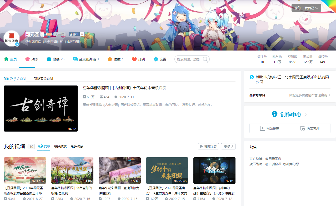Click the 大会员 membership badge
The image size is (336, 206).
[59, 34]
